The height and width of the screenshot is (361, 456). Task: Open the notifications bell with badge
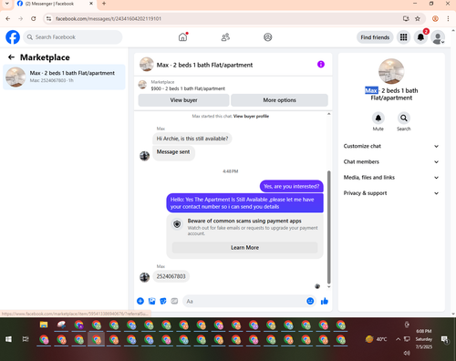tap(420, 37)
